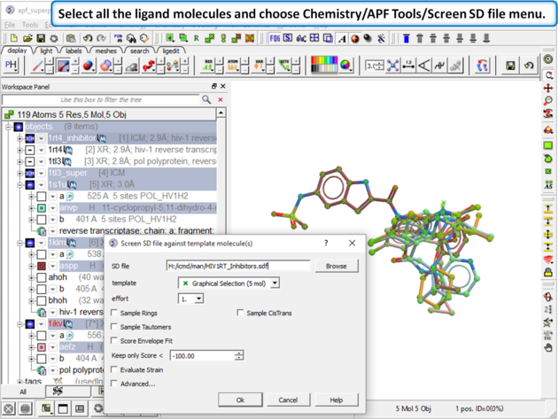Click the undo arrow in the top toolbar
Viewport: 558px width, 419px height.
point(88,39)
